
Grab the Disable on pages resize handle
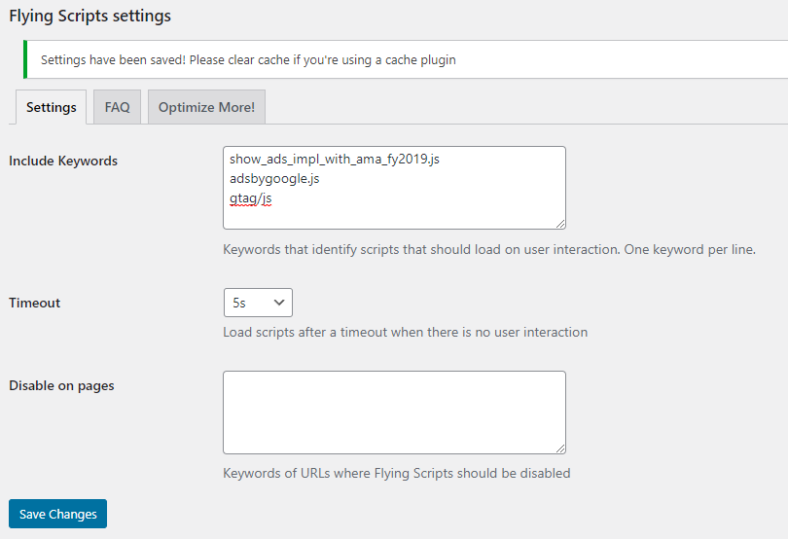coord(560,449)
